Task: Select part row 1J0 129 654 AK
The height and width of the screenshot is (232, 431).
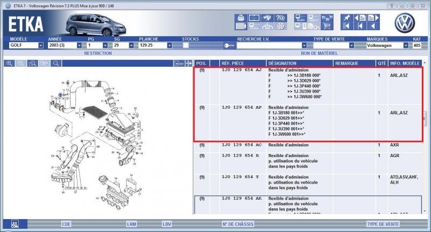Action: pos(308,205)
